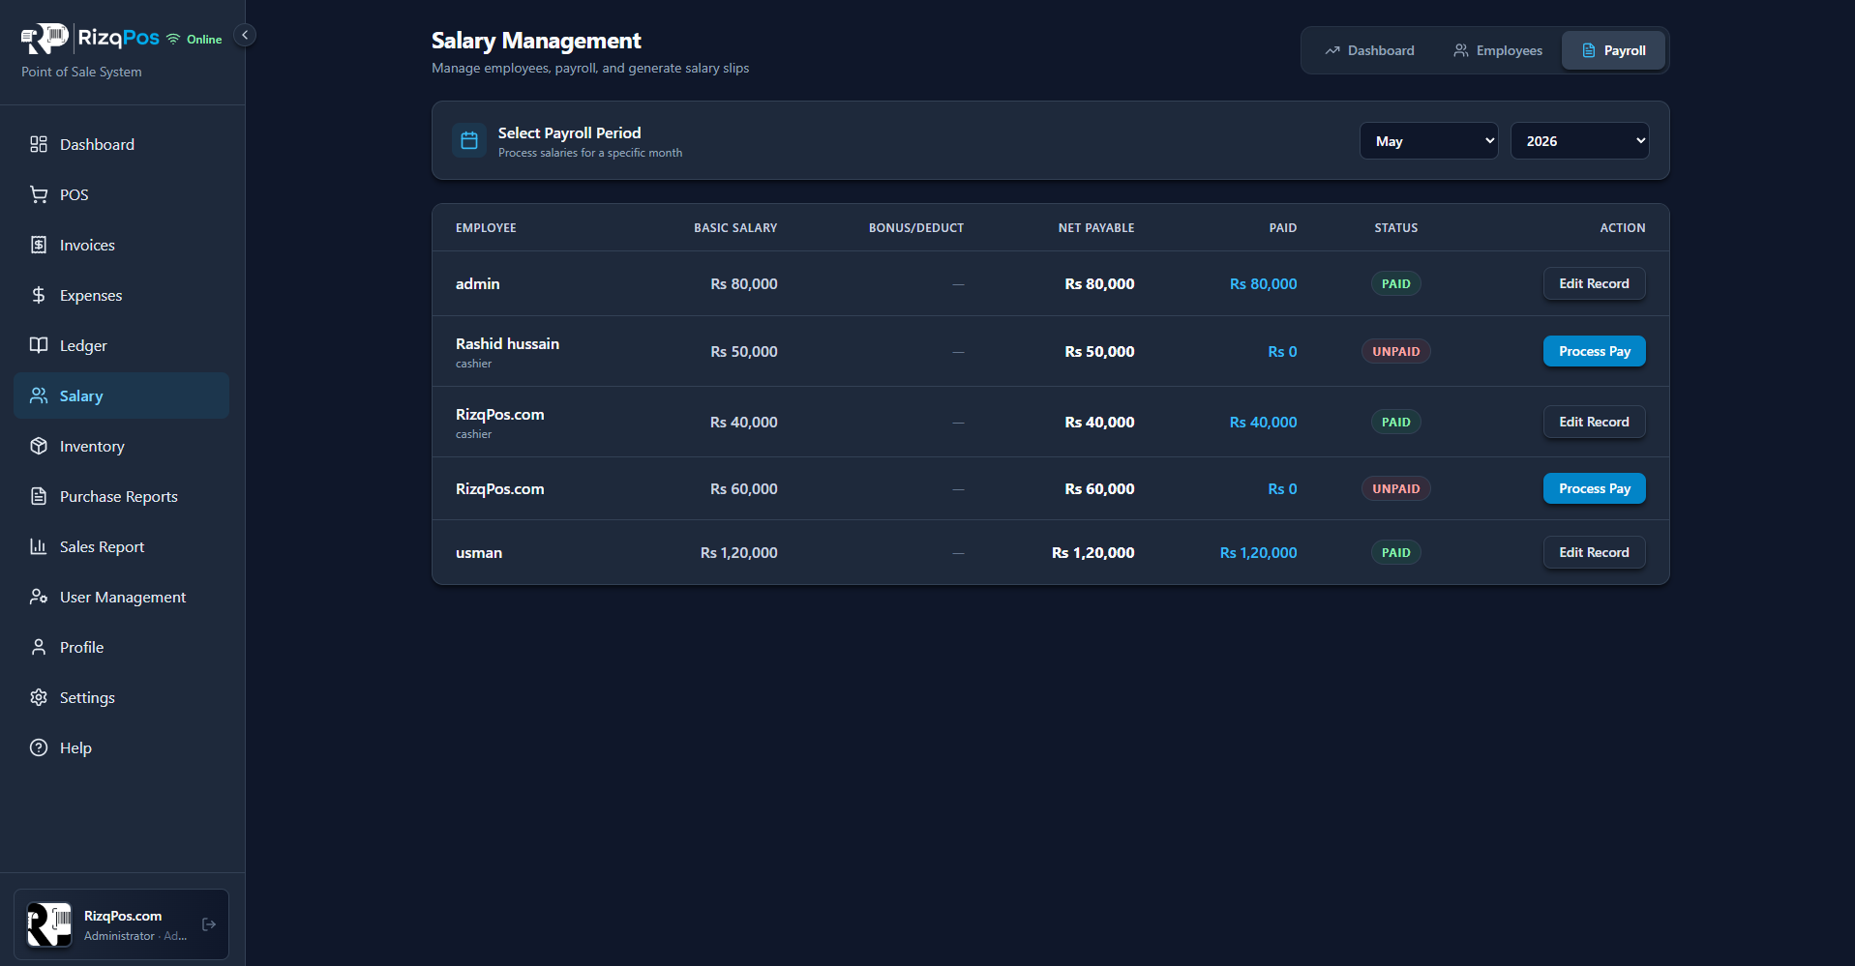Click Edit Record for usman
The width and height of the screenshot is (1855, 966).
pos(1594,552)
